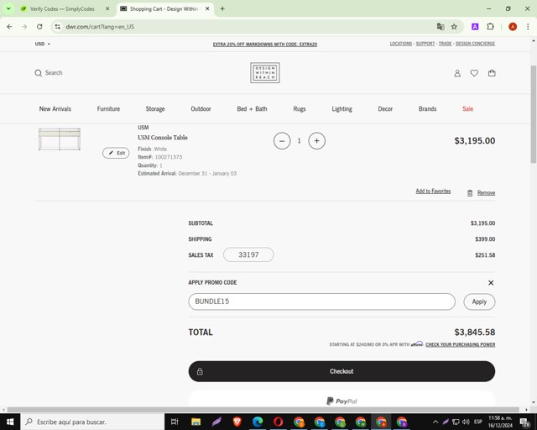Click the translate page icon

[441, 27]
